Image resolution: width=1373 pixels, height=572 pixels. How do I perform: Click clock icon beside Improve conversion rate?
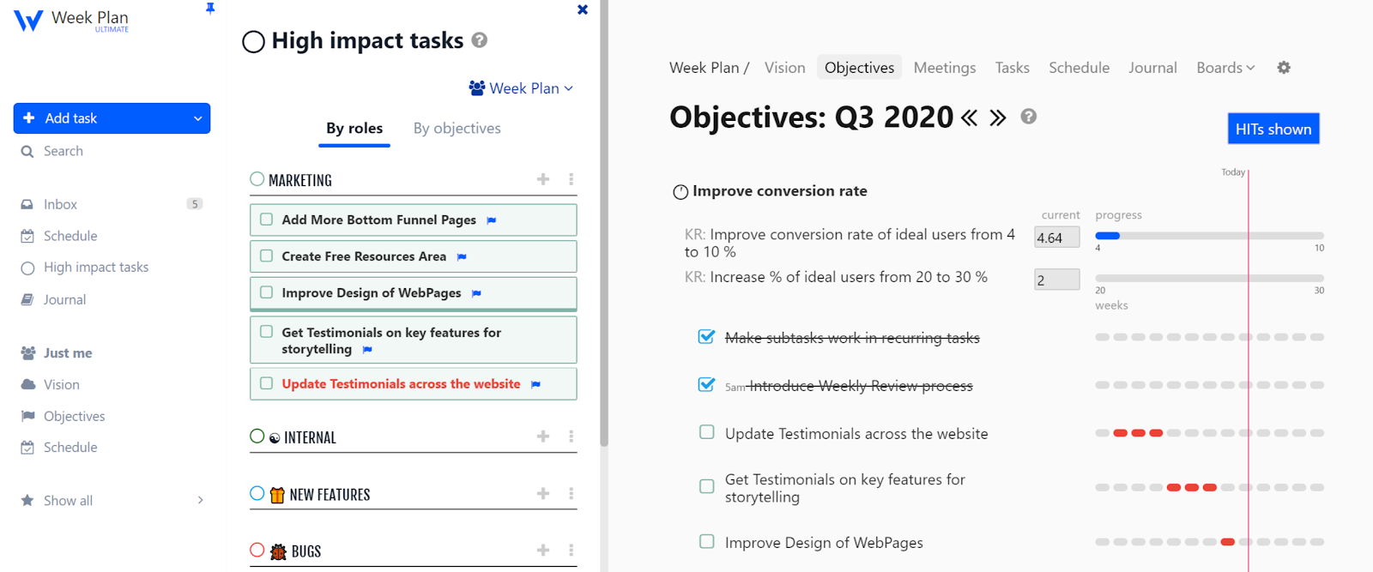pyautogui.click(x=680, y=191)
